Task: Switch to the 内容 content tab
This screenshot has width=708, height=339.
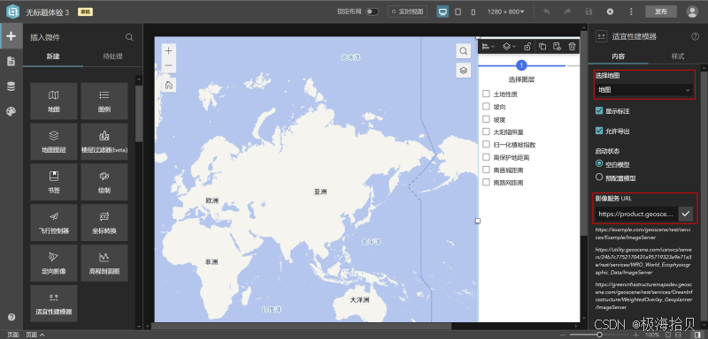Action: (618, 56)
